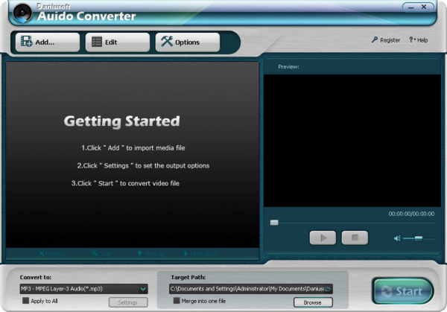Click the '3.Click " Start " to convert video file' text
The width and height of the screenshot is (447, 312).
(x=125, y=183)
